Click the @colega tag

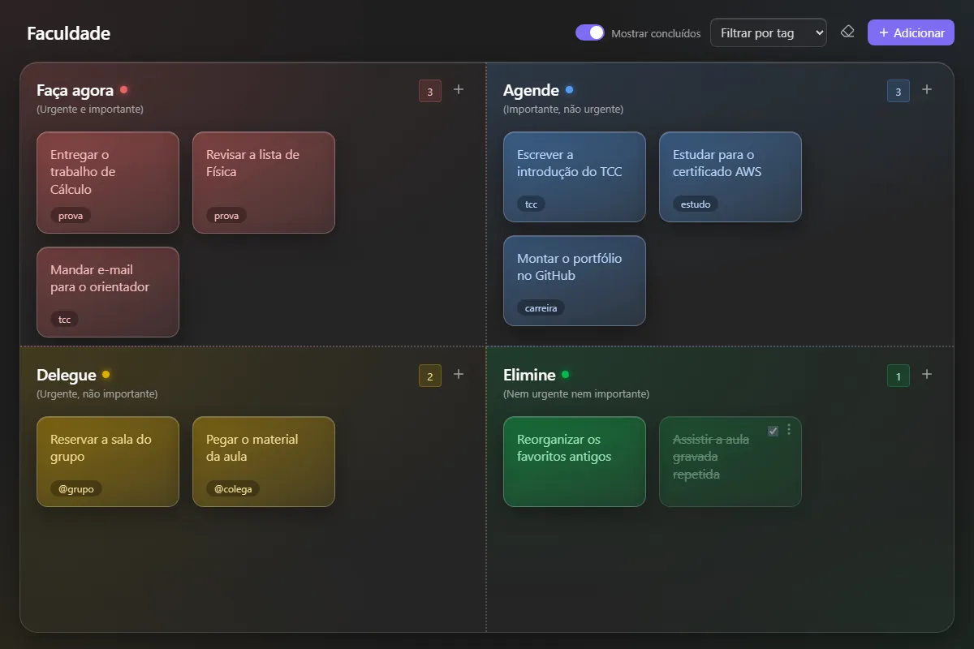pos(232,489)
